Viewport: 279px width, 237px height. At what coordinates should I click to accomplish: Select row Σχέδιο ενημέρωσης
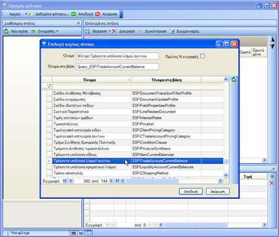[135, 100]
